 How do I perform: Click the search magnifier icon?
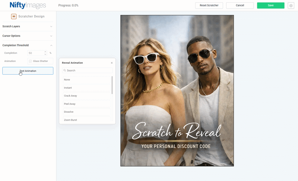pyautogui.click(x=64, y=71)
